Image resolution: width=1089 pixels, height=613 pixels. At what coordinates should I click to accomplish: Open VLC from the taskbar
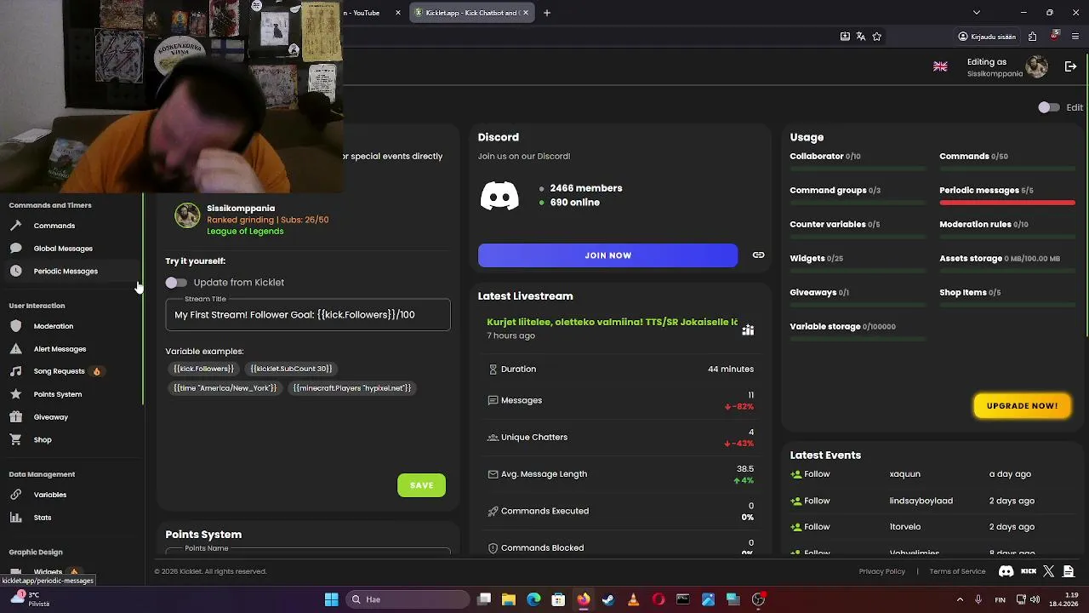(633, 599)
